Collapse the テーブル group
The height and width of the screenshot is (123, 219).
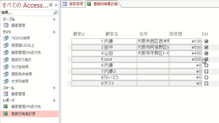[54, 19]
